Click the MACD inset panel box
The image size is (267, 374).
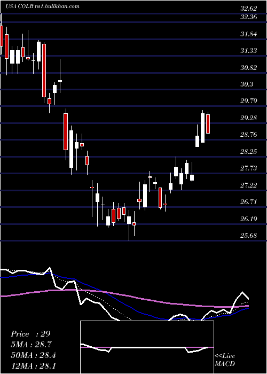(x=147, y=347)
